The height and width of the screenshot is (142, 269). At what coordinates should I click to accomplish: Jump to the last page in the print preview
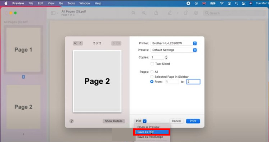tap(119, 43)
